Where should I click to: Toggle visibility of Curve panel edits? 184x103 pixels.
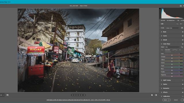(183, 36)
